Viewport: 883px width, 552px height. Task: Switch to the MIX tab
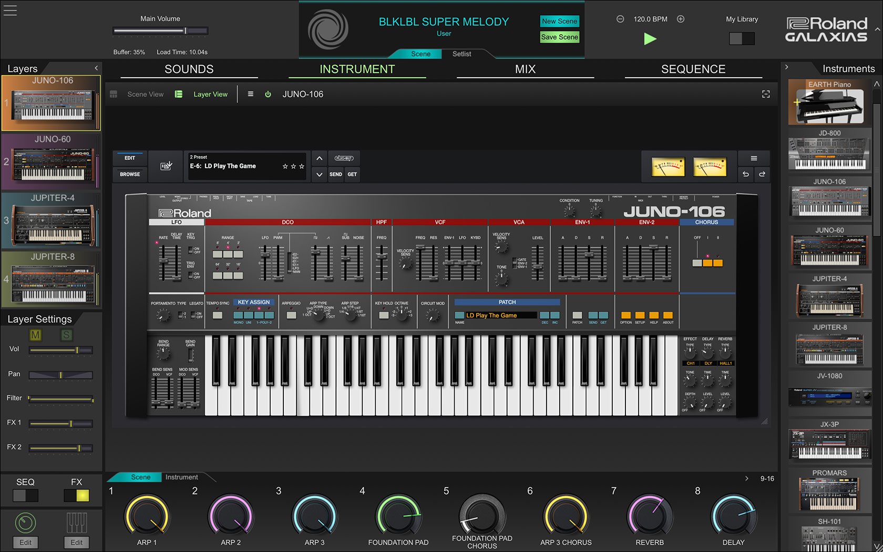525,69
